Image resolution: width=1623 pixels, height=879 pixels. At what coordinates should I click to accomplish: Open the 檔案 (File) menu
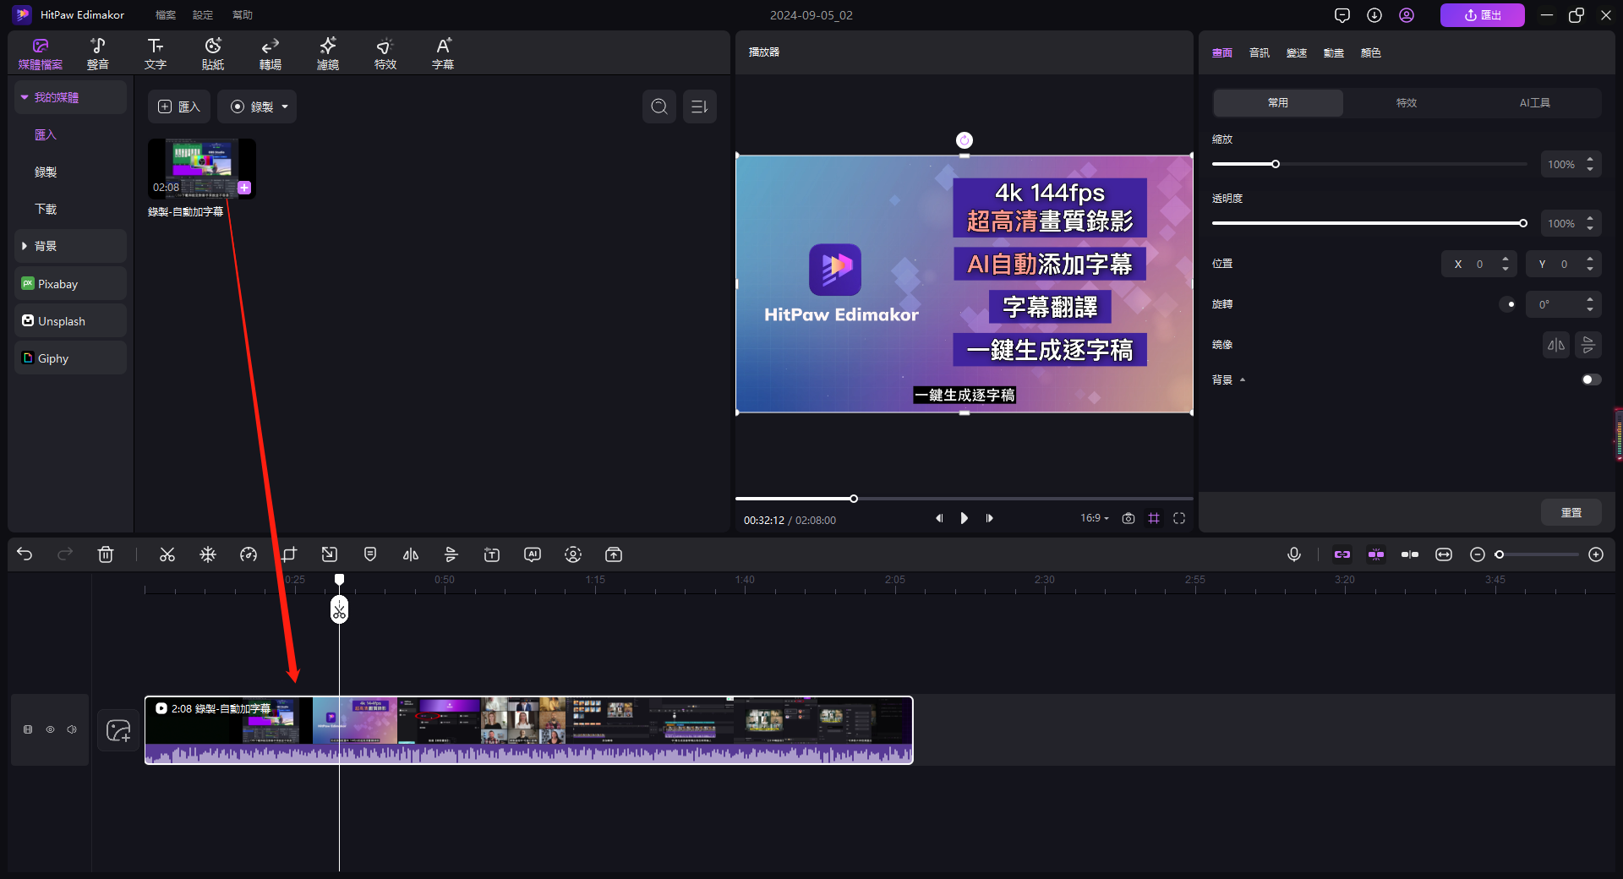[166, 15]
